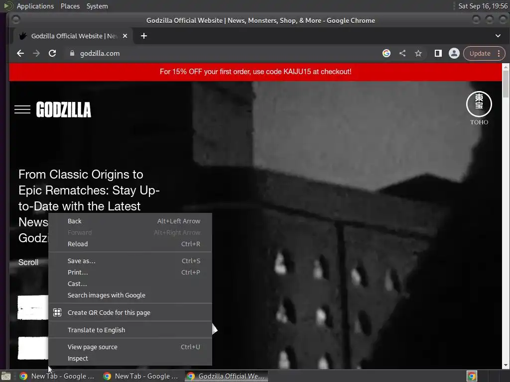Open the Google icon in address bar
This screenshot has width=510, height=382.
[x=386, y=53]
